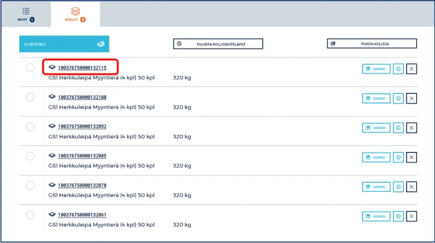This screenshot has width=435, height=243.
Task: Delete colli 100376750000132061 with X icon
Action: (412, 216)
